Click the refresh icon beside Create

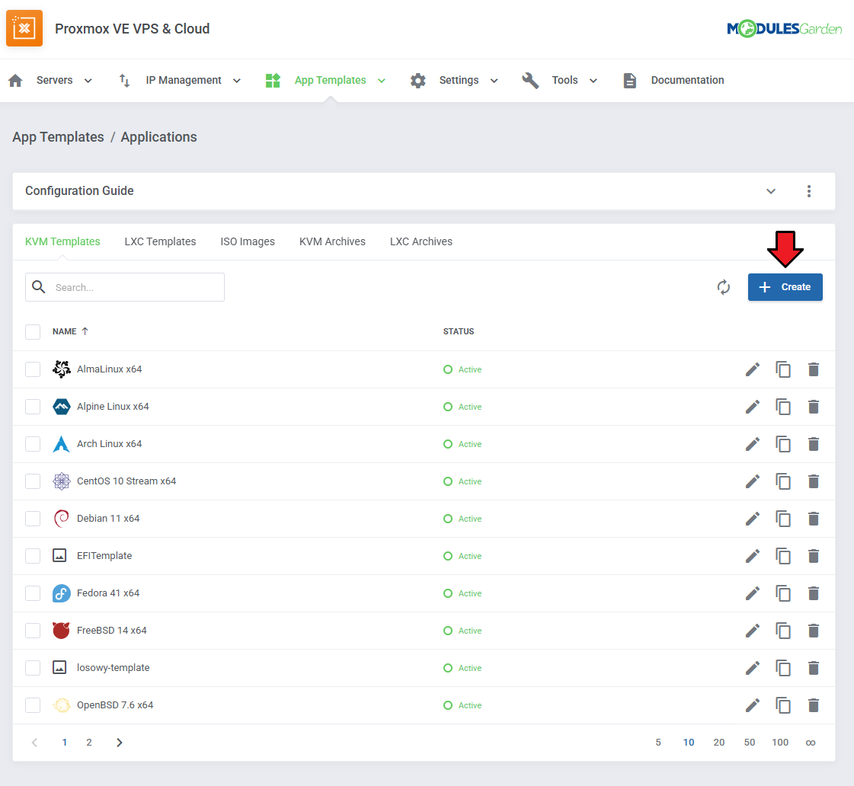click(x=723, y=287)
